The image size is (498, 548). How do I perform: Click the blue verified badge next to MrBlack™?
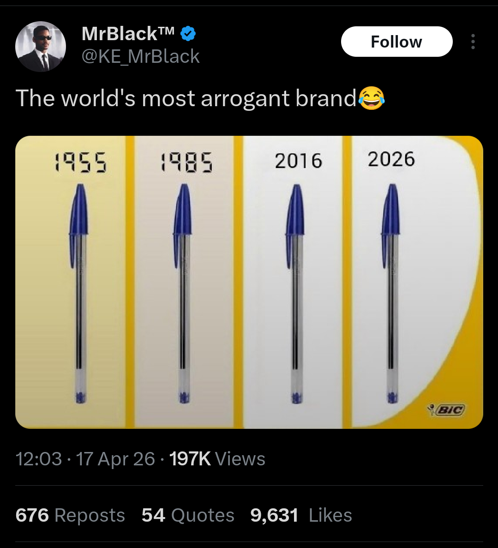[x=187, y=33]
